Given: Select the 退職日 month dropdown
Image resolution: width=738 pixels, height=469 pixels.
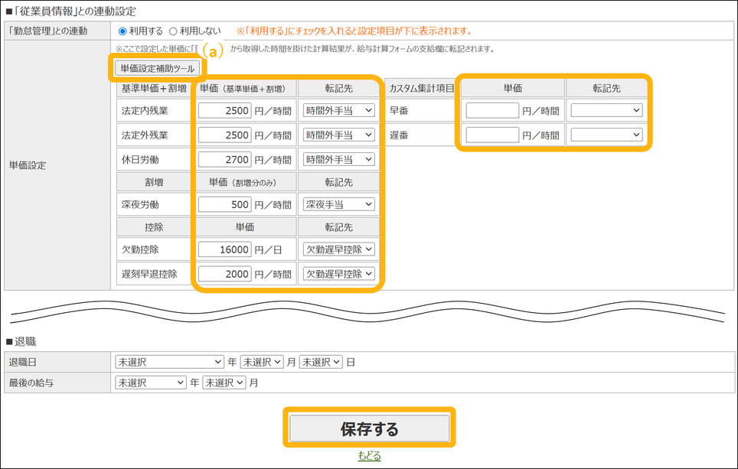Looking at the screenshot, I should pyautogui.click(x=262, y=362).
